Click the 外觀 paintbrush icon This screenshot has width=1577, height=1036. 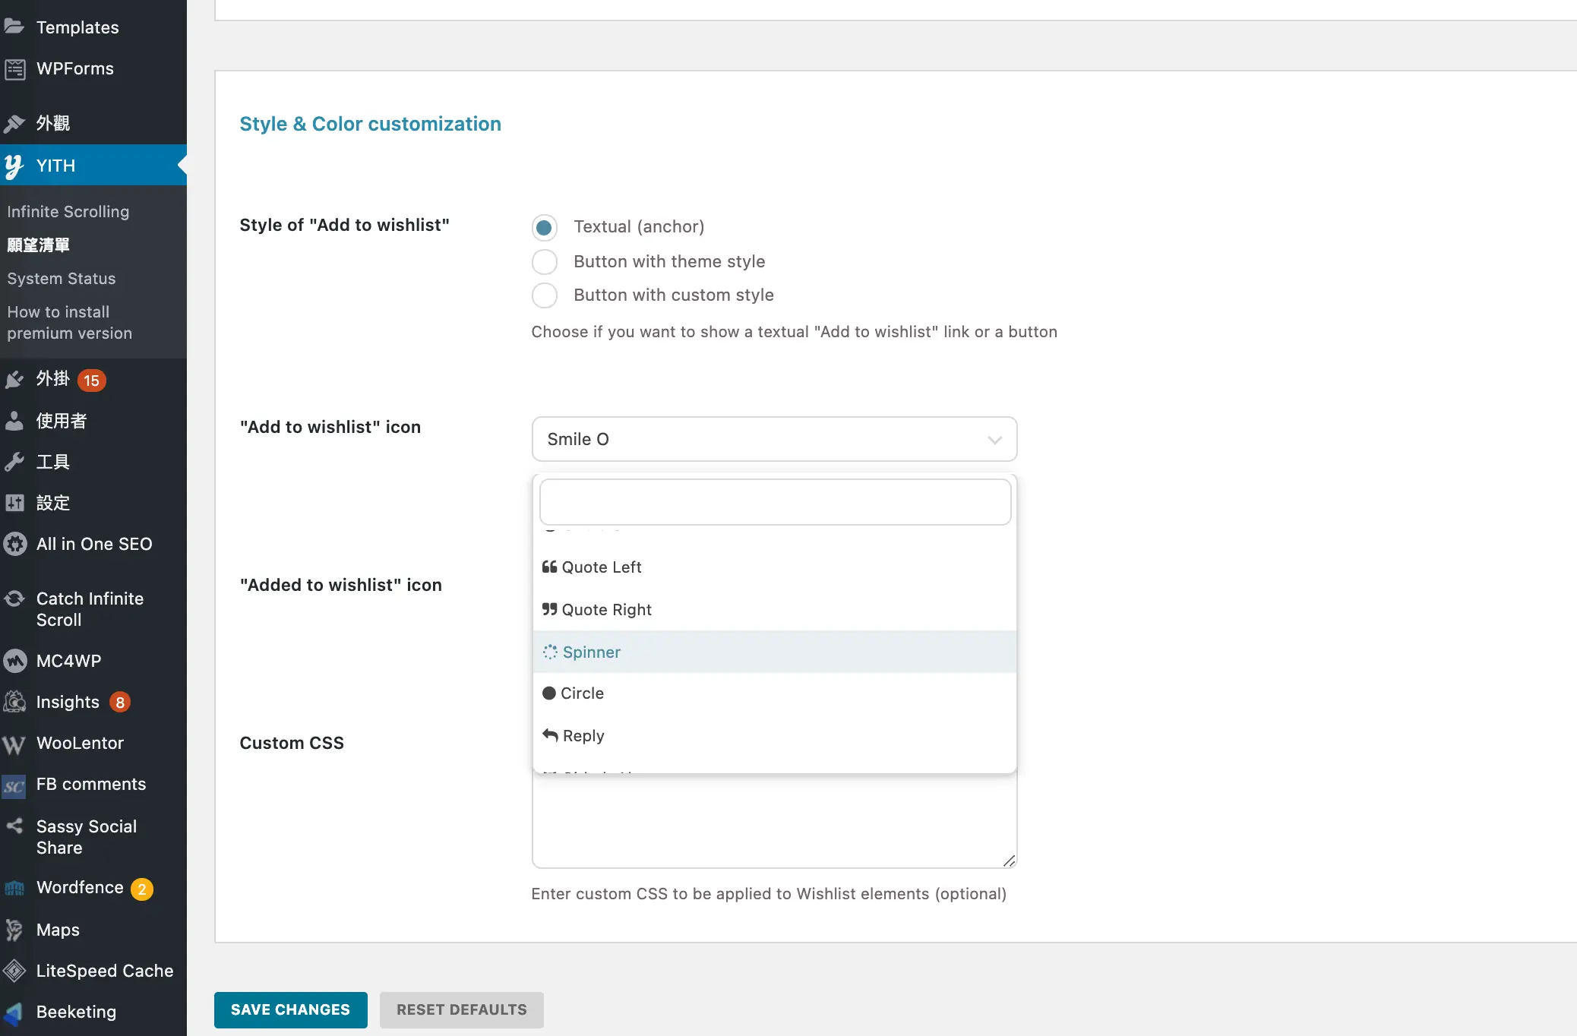14,123
